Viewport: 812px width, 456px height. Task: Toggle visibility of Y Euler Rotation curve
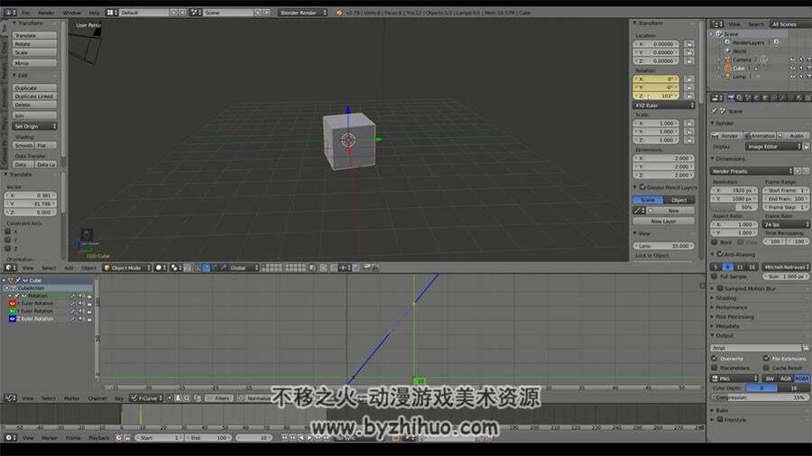[13, 311]
